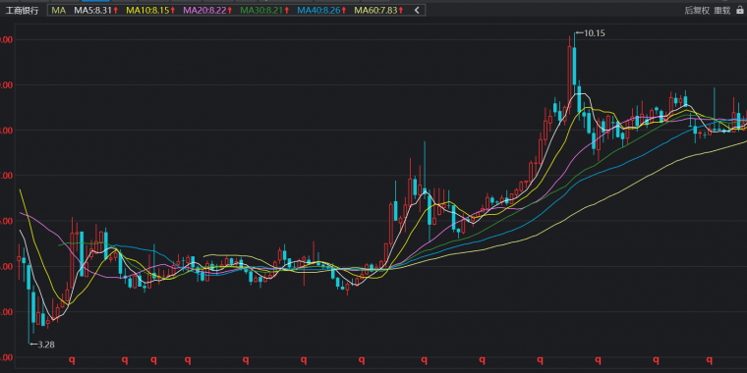Select the MA60:7.83 legend entry
747x373 pixels.
[x=378, y=11]
